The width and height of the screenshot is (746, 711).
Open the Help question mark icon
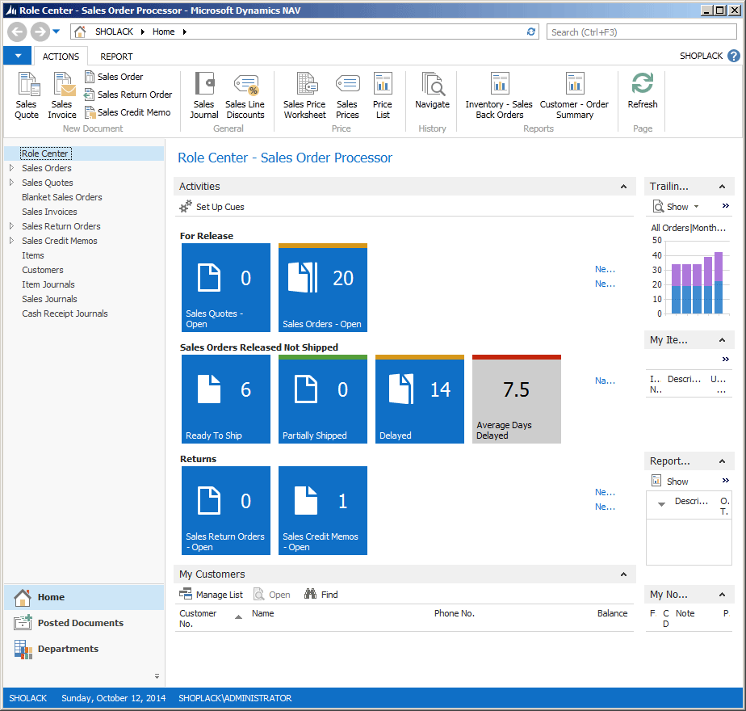tap(734, 57)
